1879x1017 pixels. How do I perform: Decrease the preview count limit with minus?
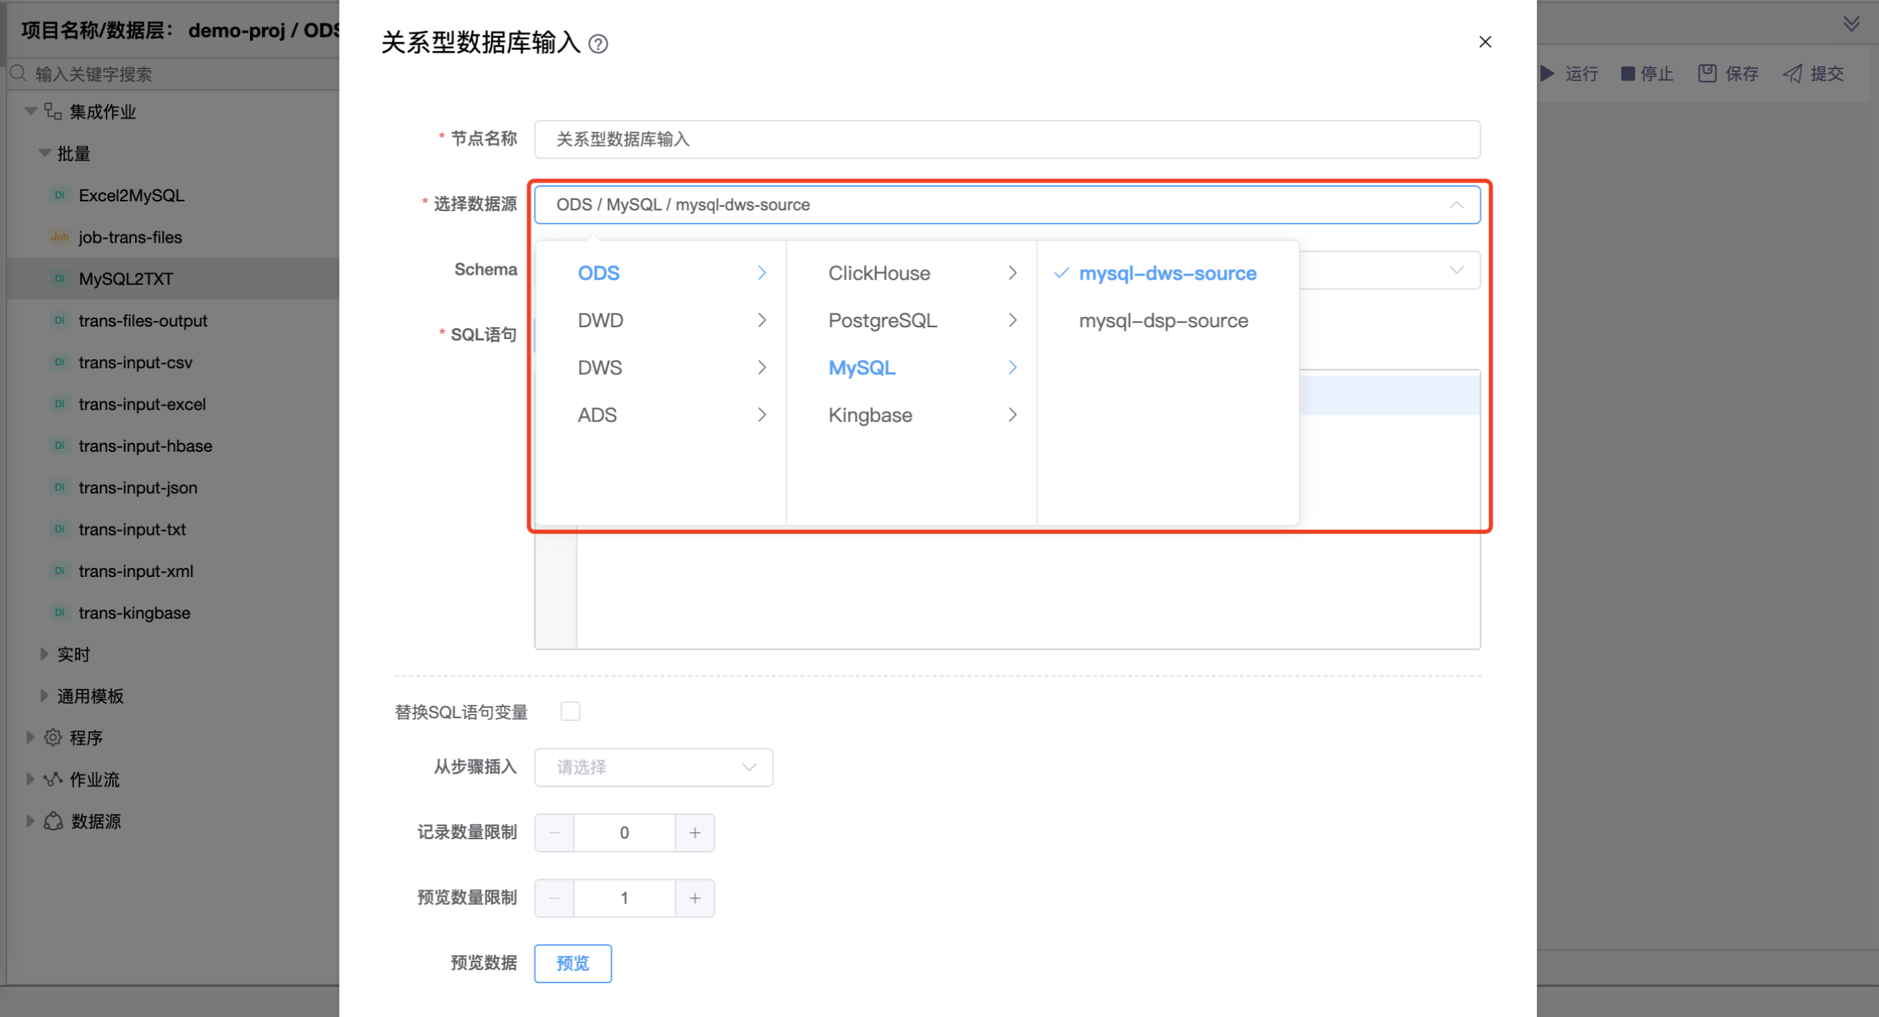click(555, 898)
